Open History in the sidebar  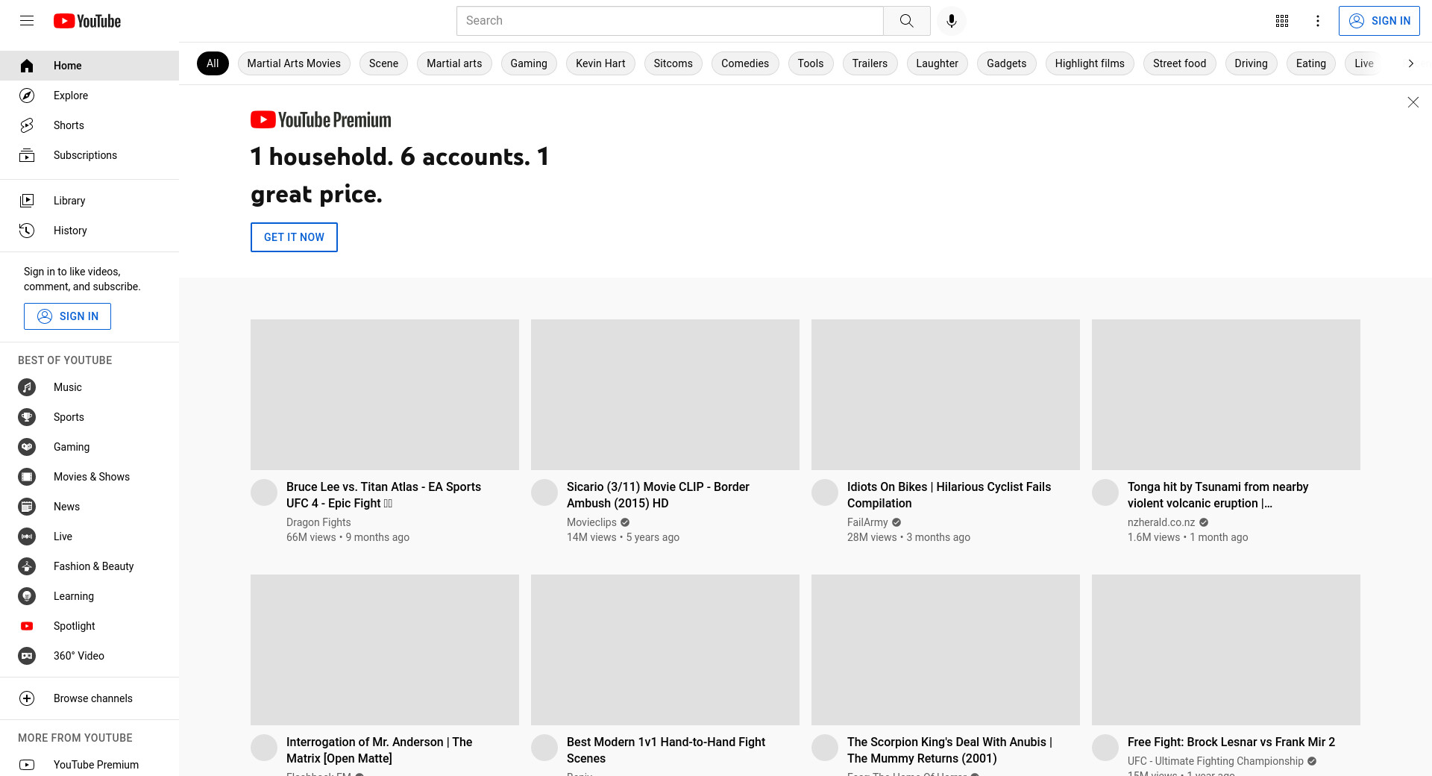[89, 231]
